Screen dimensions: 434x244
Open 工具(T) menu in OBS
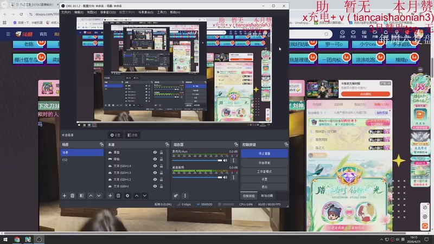[x=162, y=12]
